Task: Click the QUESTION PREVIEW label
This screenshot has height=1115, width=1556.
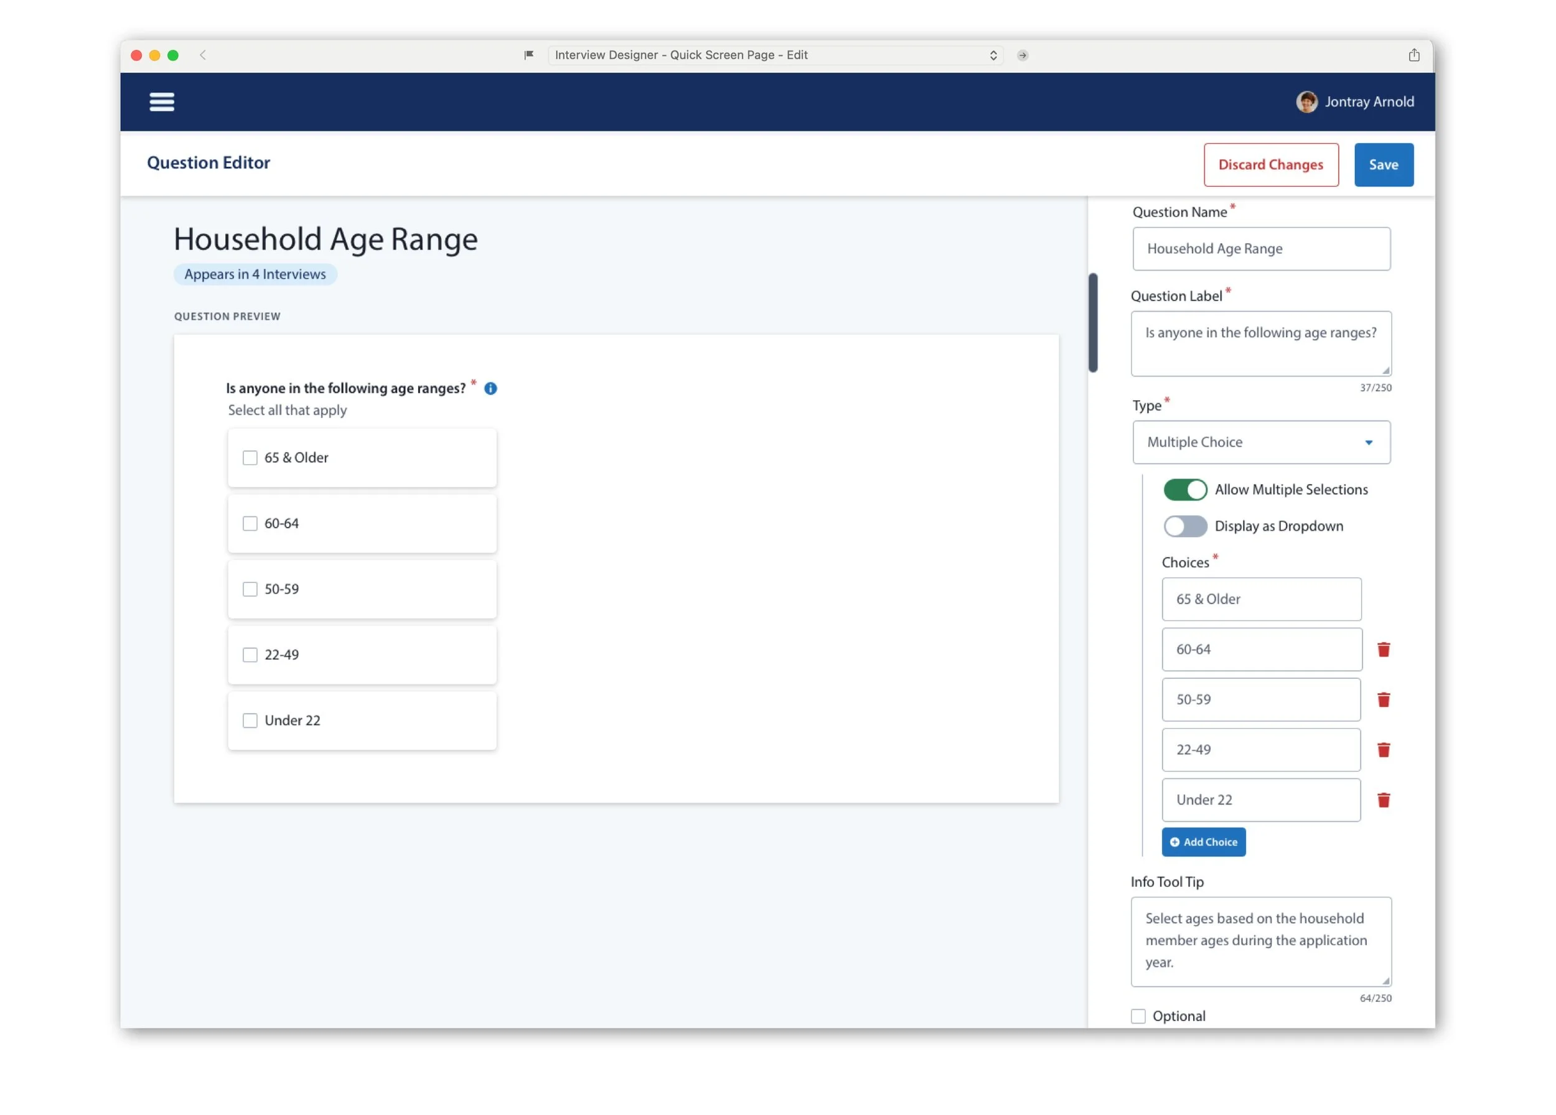Action: tap(227, 316)
